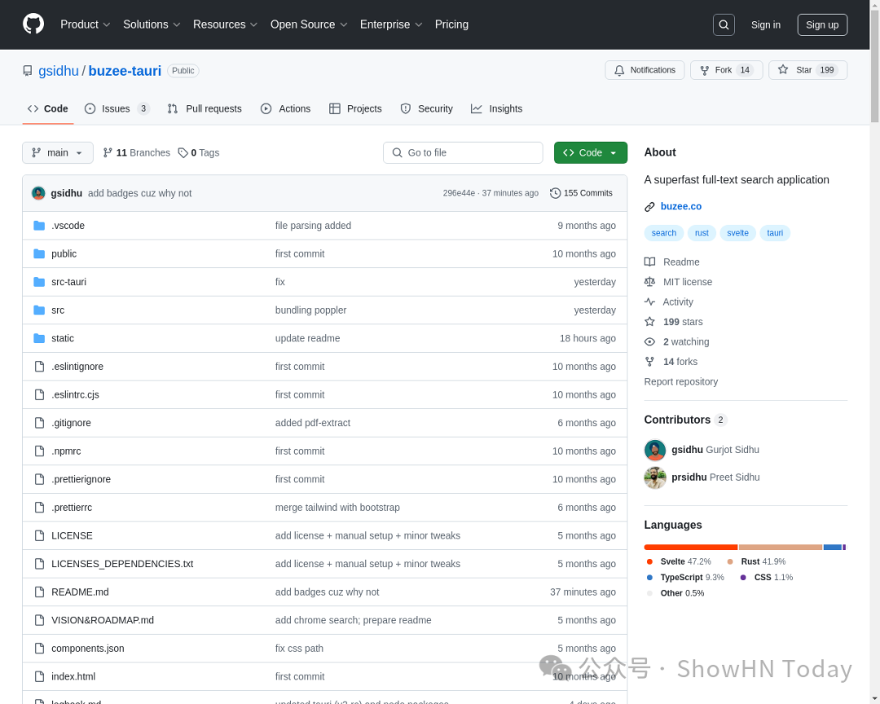The width and height of the screenshot is (880, 704).
Task: Click the Report repository link
Action: click(x=680, y=382)
